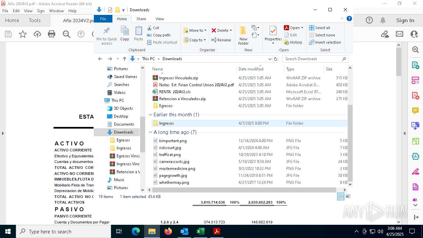Open Acrobat Edit menu
This screenshot has height=238, width=423.
16,11
